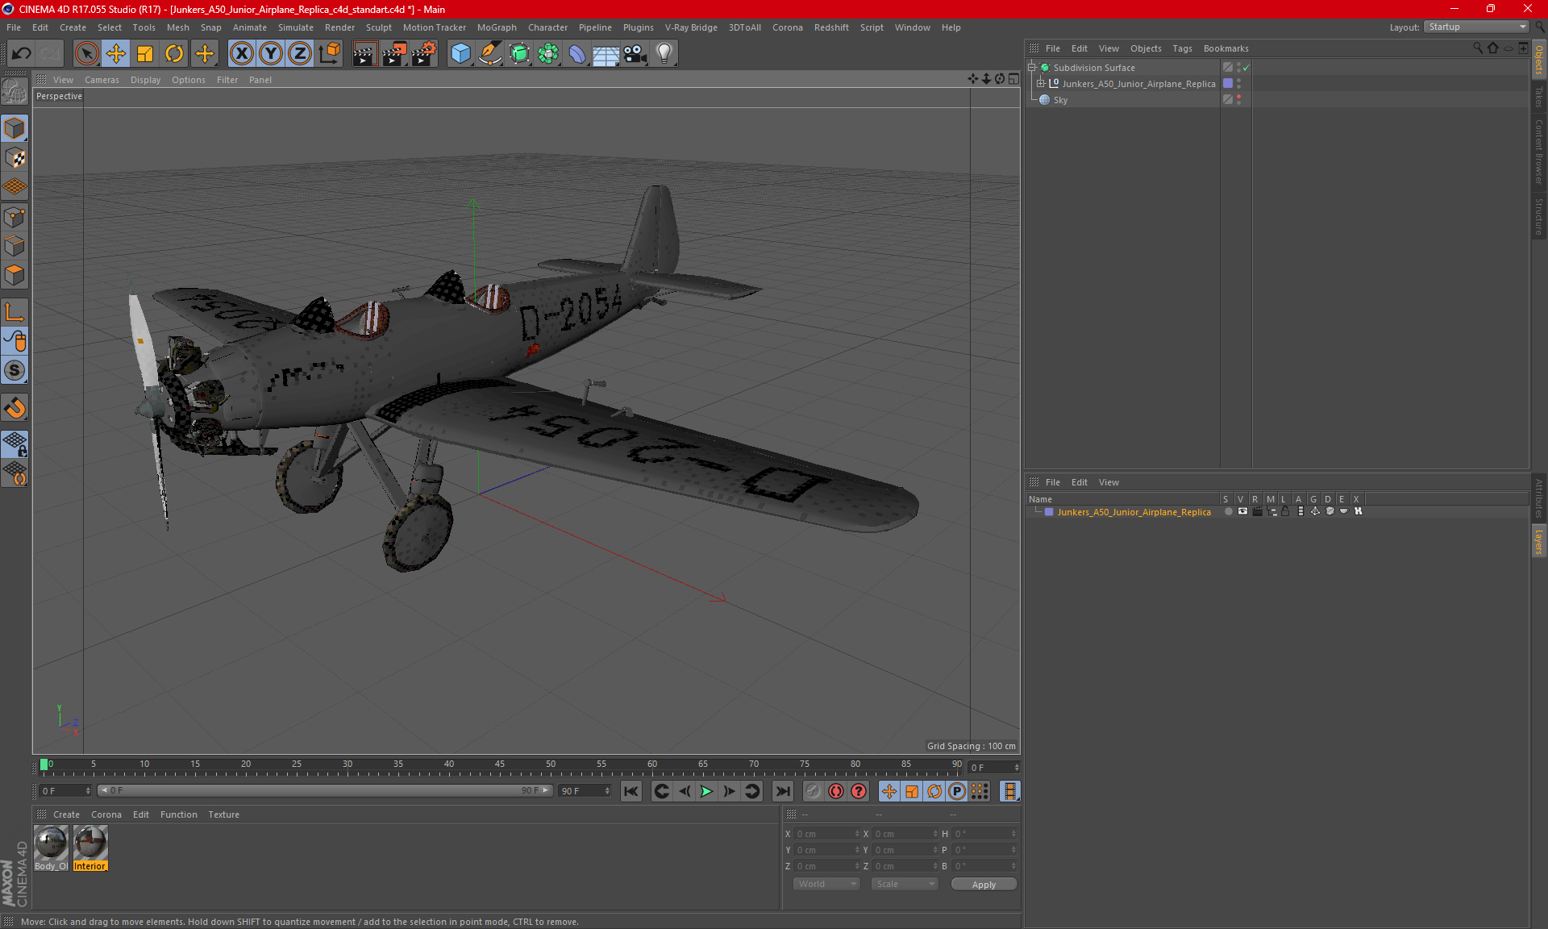The image size is (1548, 929).
Task: Toggle Sky object visibility dots
Action: point(1239,99)
